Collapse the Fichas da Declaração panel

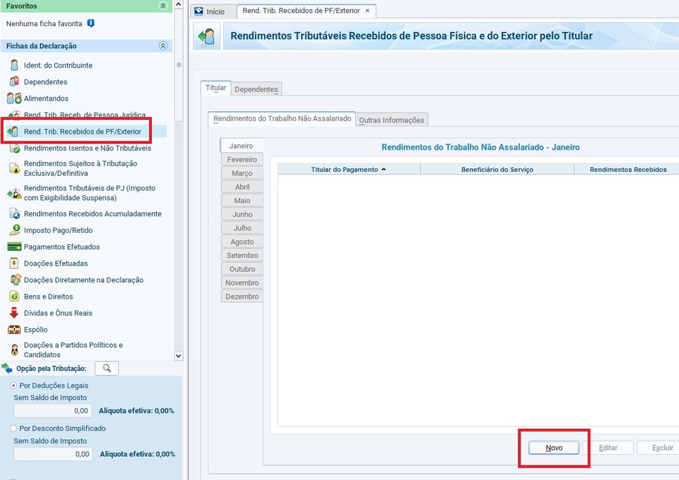click(163, 46)
